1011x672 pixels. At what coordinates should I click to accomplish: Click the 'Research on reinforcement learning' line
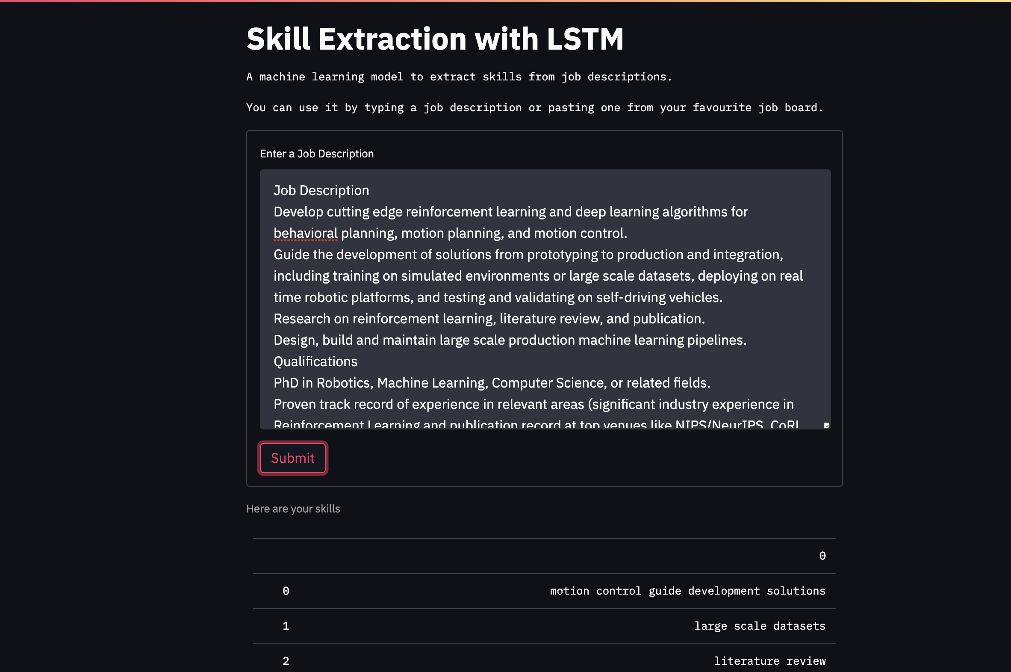pos(489,318)
